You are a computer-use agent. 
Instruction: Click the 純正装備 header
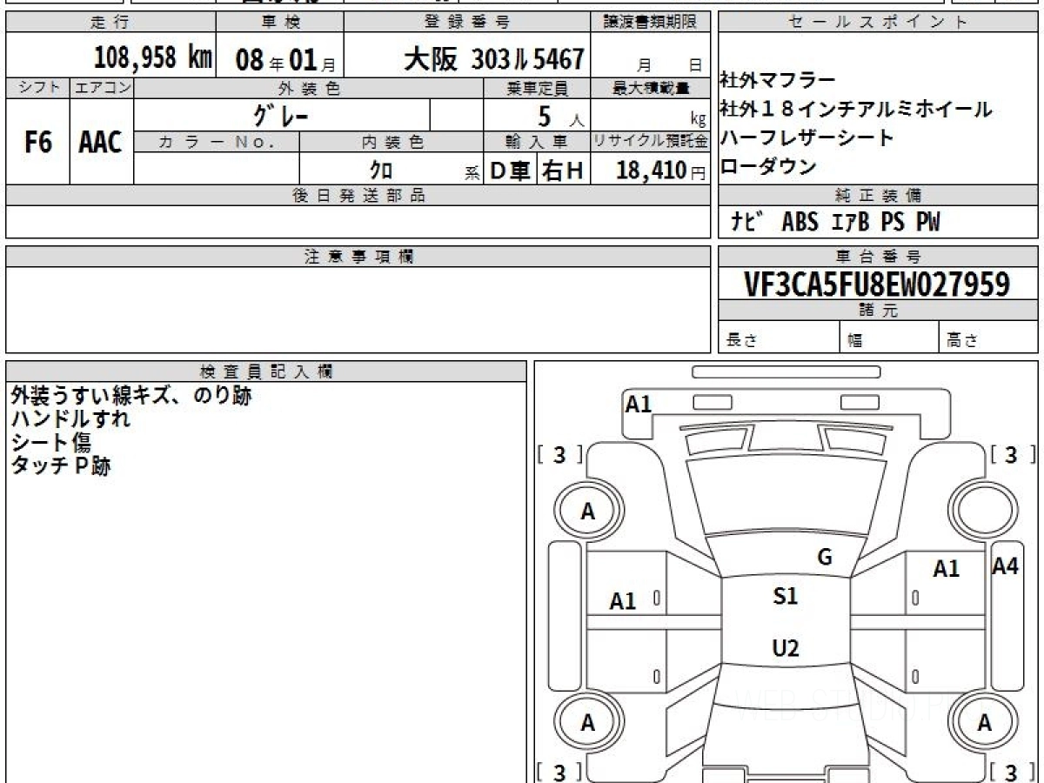click(x=878, y=196)
